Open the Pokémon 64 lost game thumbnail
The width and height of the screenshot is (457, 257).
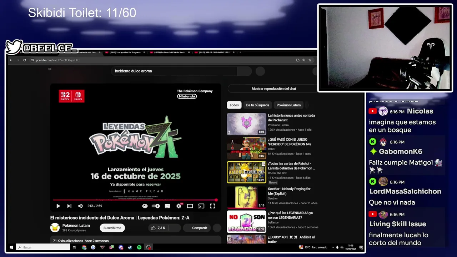click(246, 148)
